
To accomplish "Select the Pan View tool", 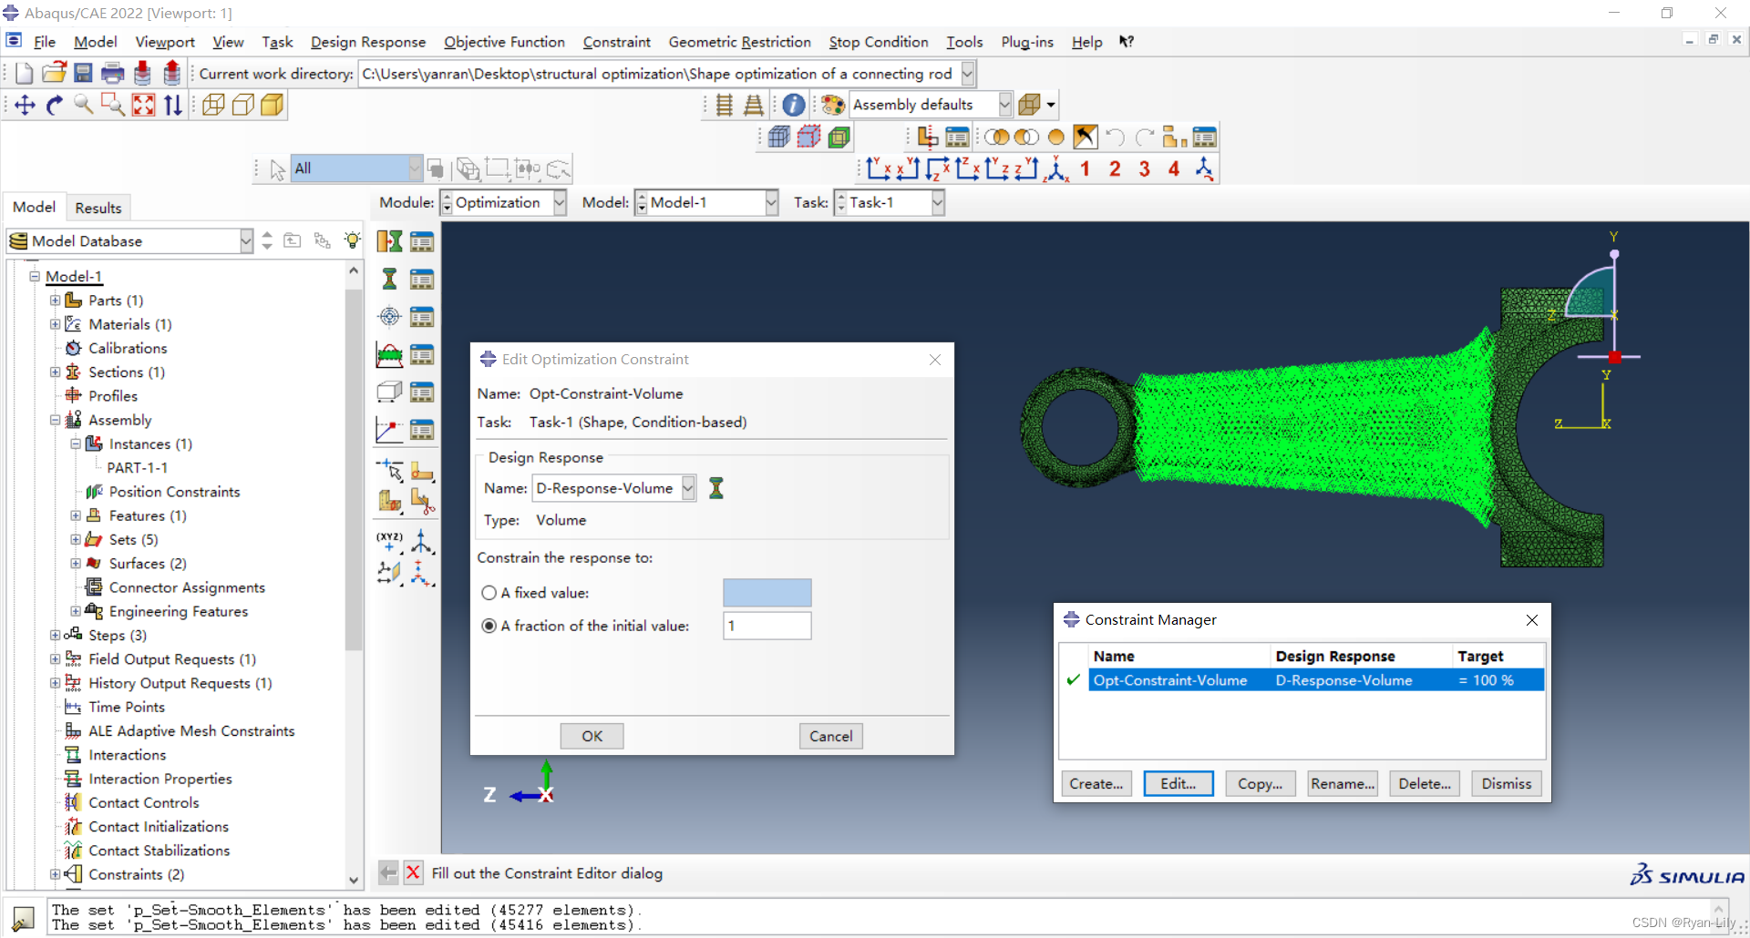I will (25, 106).
